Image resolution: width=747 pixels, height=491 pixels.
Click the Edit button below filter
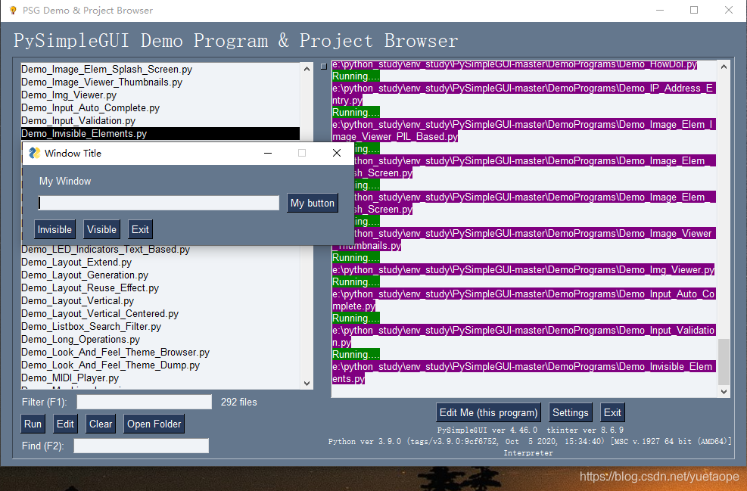[x=65, y=424]
